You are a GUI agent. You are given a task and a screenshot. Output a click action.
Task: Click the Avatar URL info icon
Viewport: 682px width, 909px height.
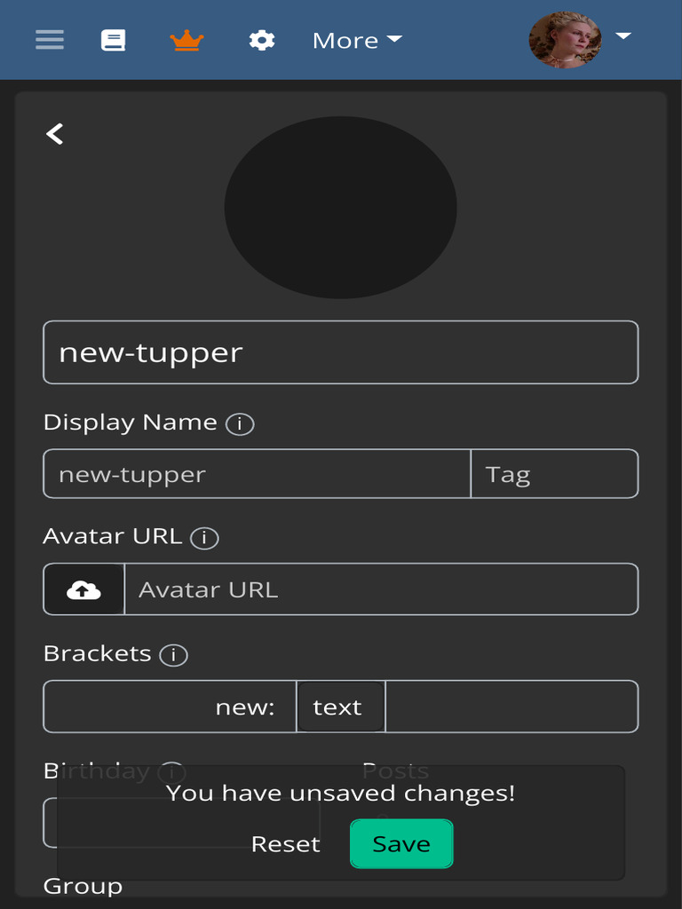(x=204, y=538)
